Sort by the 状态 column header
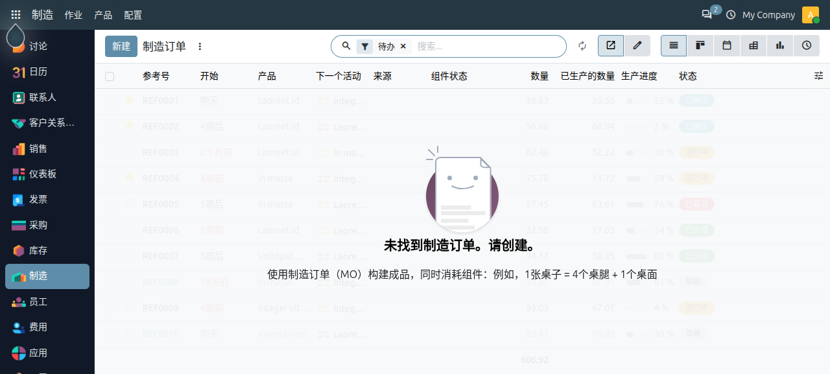 coord(688,76)
